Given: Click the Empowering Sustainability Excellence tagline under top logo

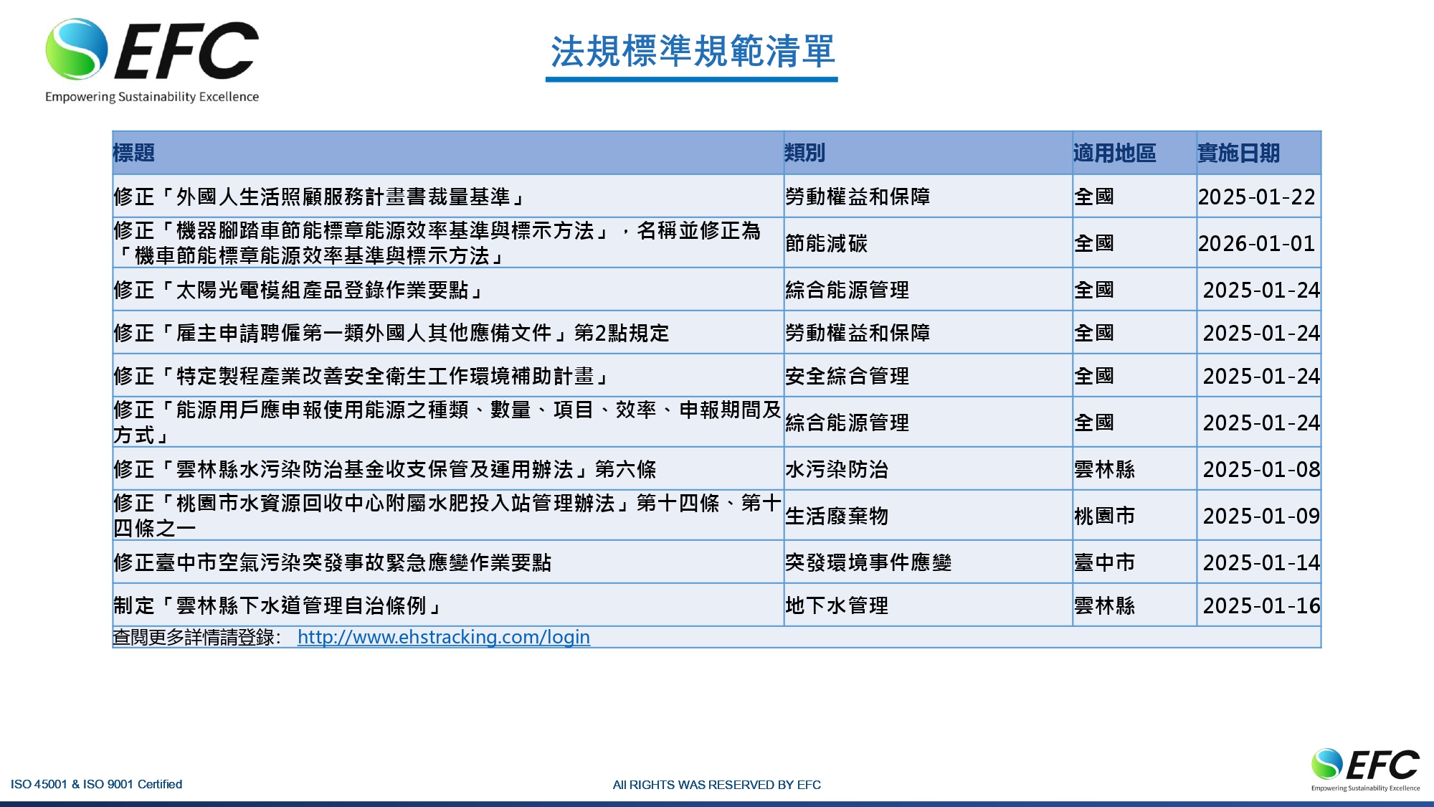Looking at the screenshot, I should (x=152, y=97).
